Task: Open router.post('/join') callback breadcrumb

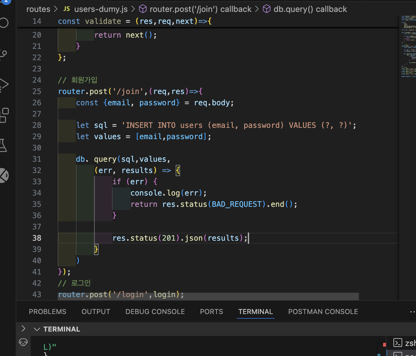Action: pyautogui.click(x=200, y=9)
